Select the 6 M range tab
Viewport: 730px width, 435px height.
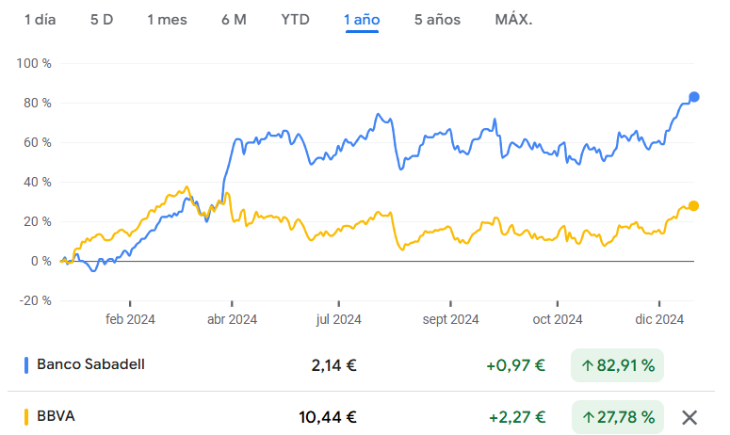tap(234, 20)
